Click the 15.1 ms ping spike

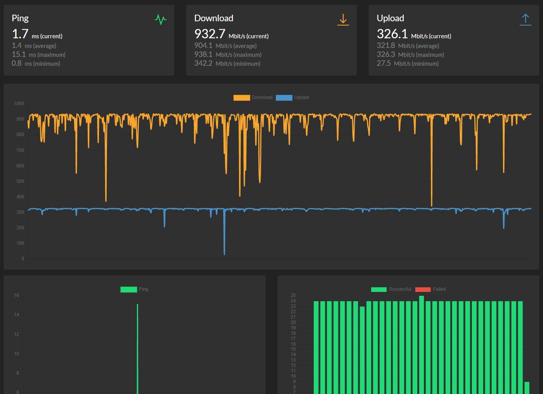click(x=137, y=305)
